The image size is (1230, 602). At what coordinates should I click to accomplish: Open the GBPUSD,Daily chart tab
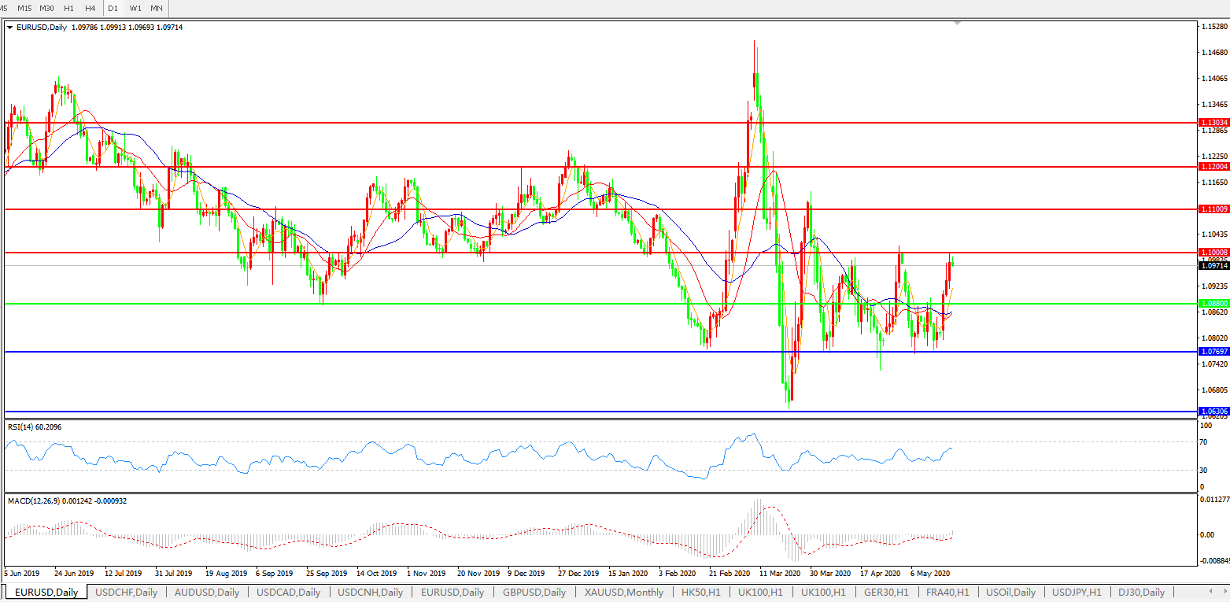[534, 592]
